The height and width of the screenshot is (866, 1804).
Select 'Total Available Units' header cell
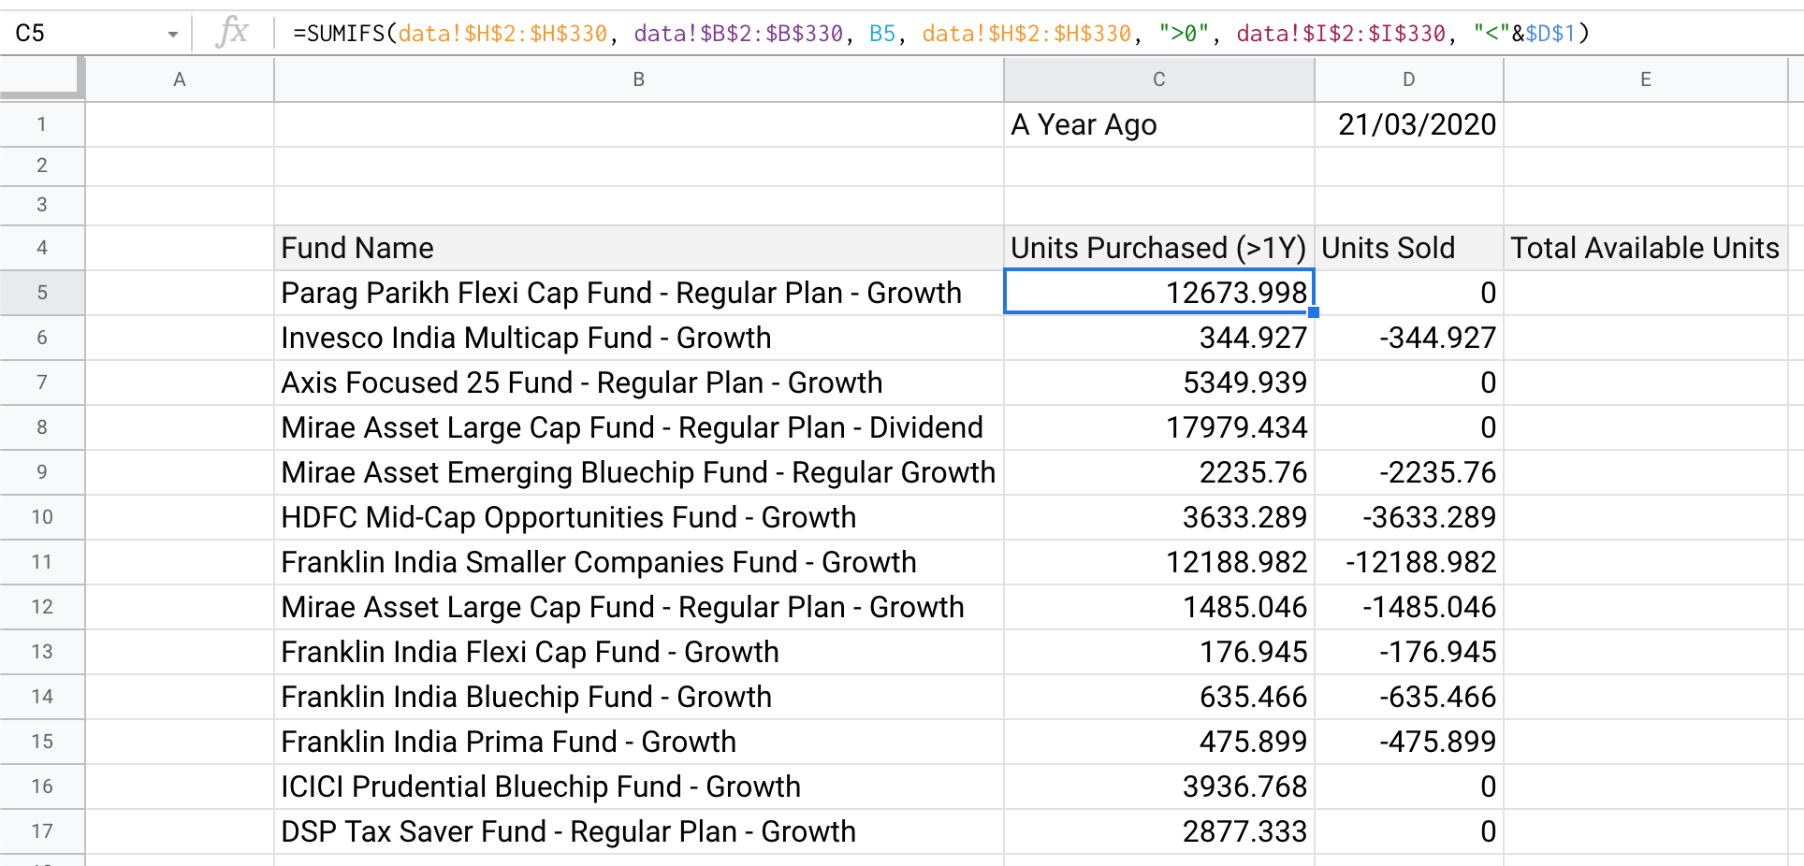1646,248
